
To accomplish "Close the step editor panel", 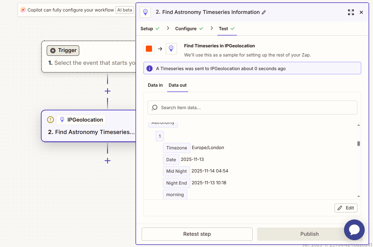I will (x=361, y=12).
